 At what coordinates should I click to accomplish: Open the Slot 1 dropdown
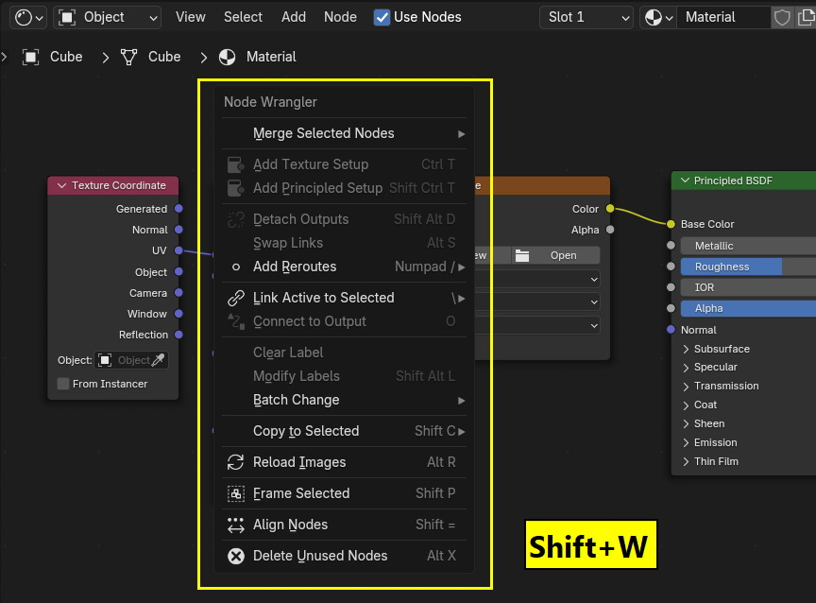point(586,17)
